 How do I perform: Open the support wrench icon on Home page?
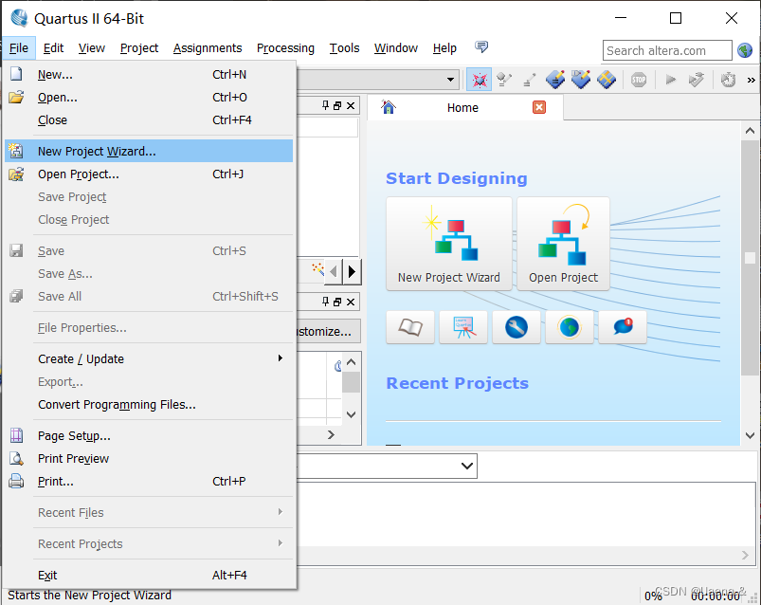pos(516,327)
